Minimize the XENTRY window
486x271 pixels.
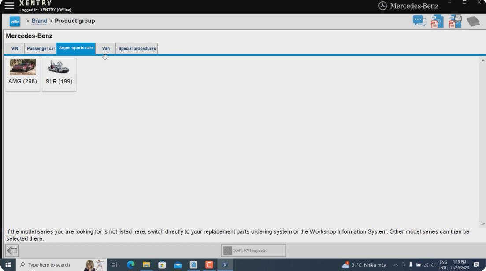click(x=449, y=2)
